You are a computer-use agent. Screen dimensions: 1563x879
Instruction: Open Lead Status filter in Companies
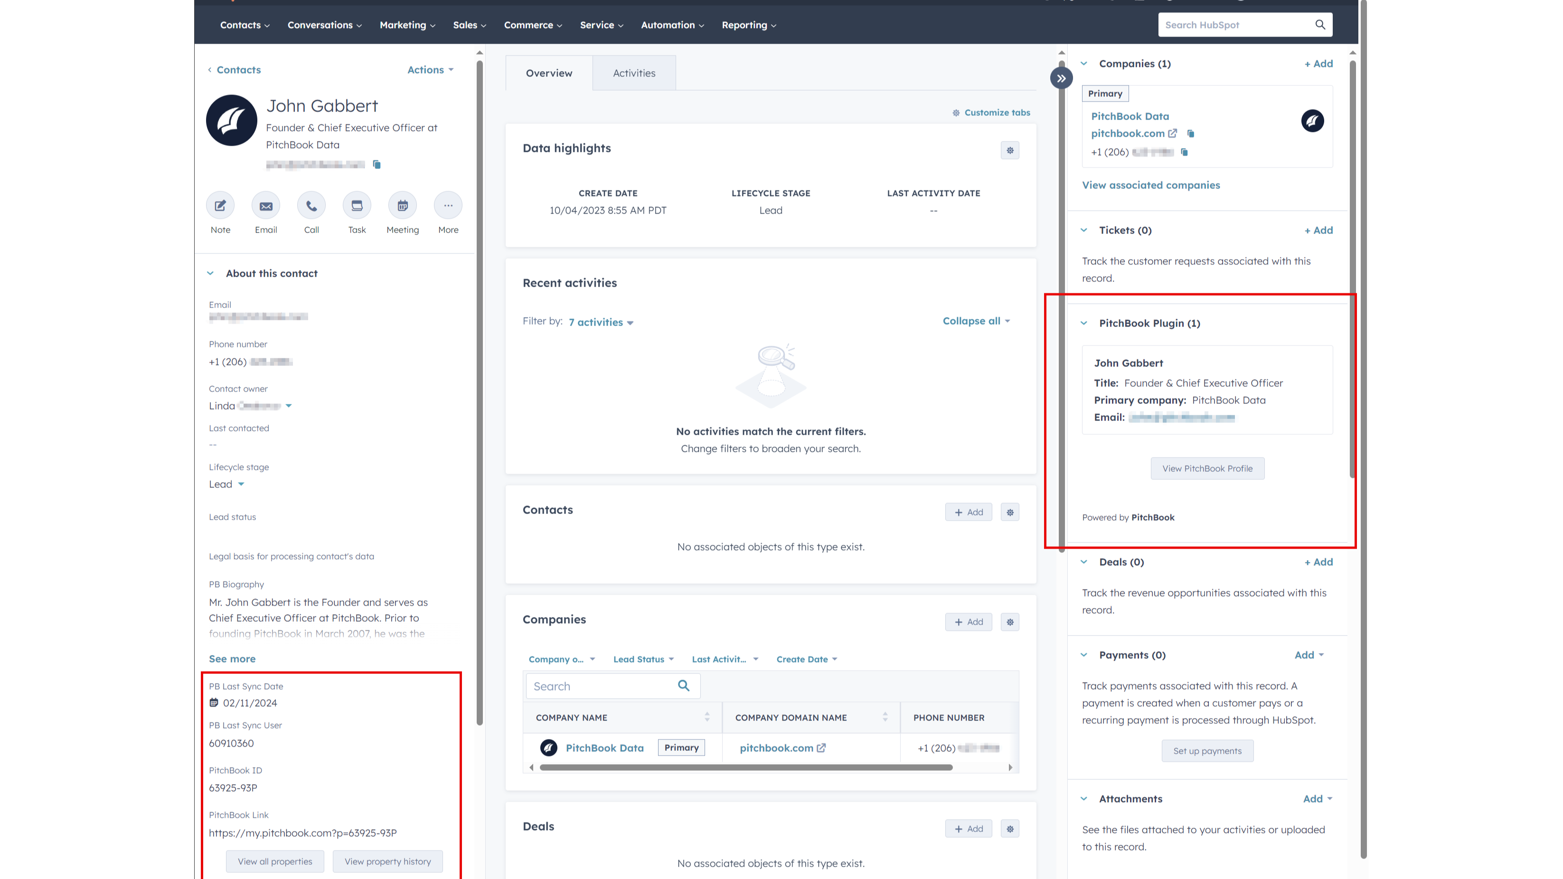point(643,659)
